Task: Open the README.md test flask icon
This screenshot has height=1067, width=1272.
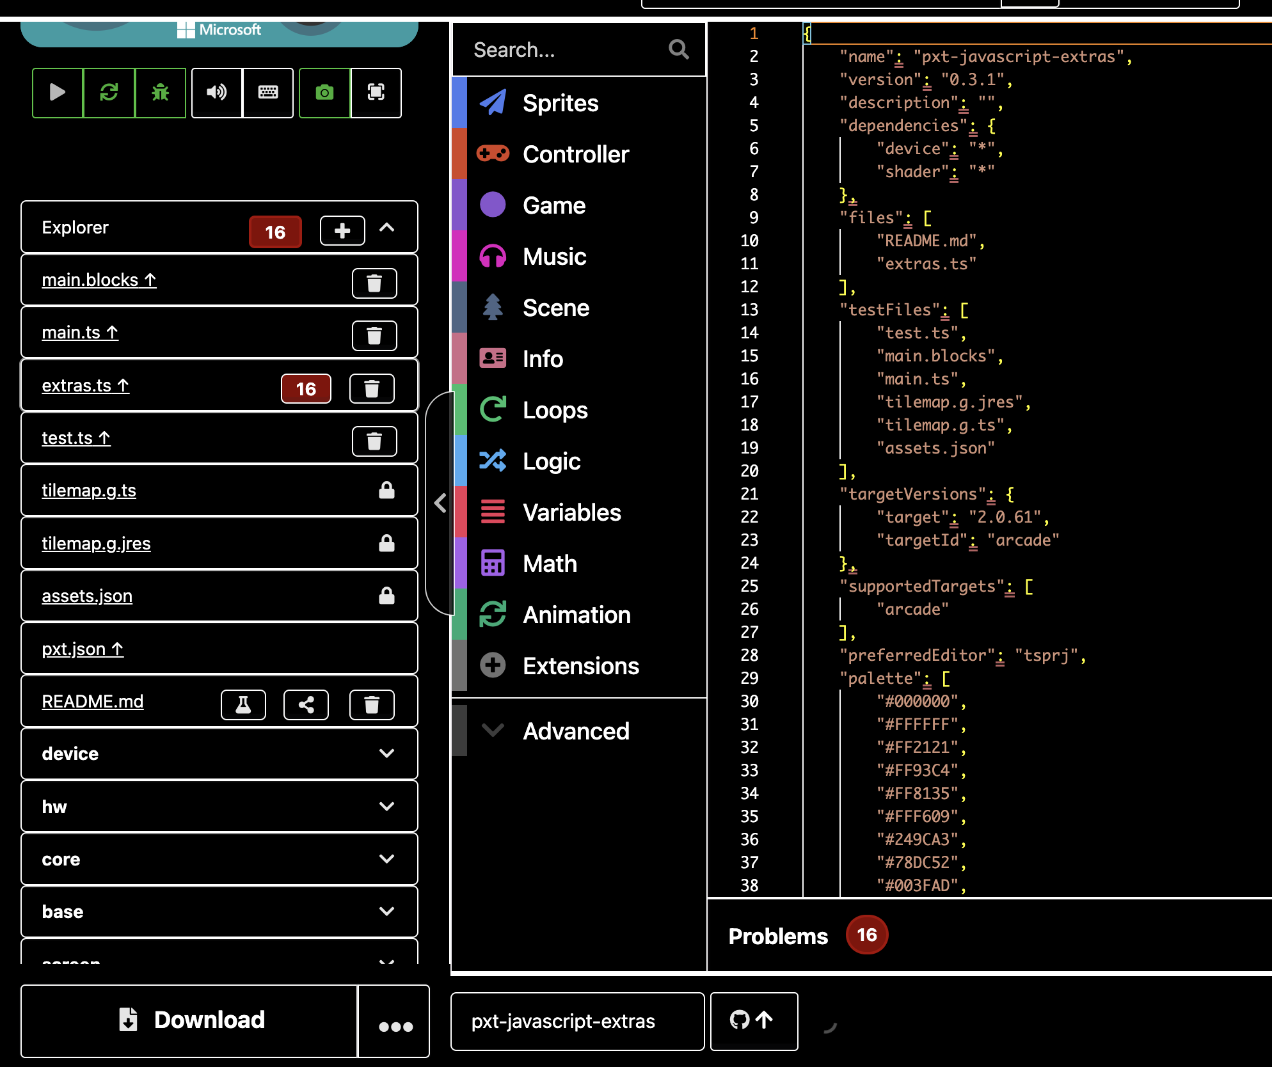Action: coord(243,704)
